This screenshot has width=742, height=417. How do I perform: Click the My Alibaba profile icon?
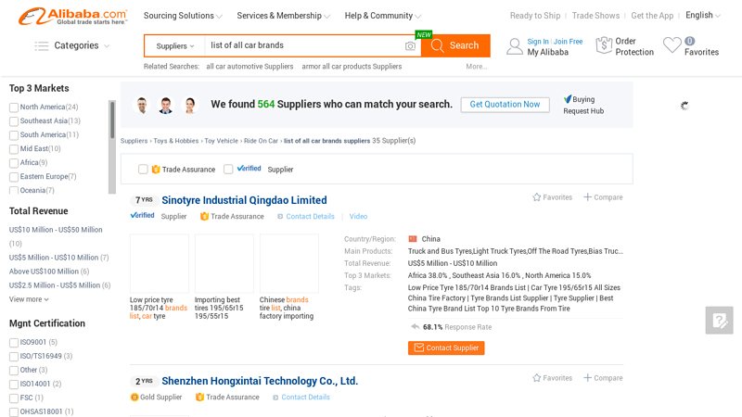(x=514, y=46)
